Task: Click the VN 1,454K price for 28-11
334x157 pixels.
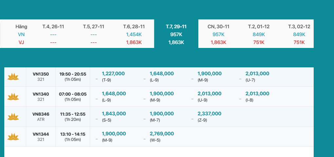Action: (x=134, y=34)
